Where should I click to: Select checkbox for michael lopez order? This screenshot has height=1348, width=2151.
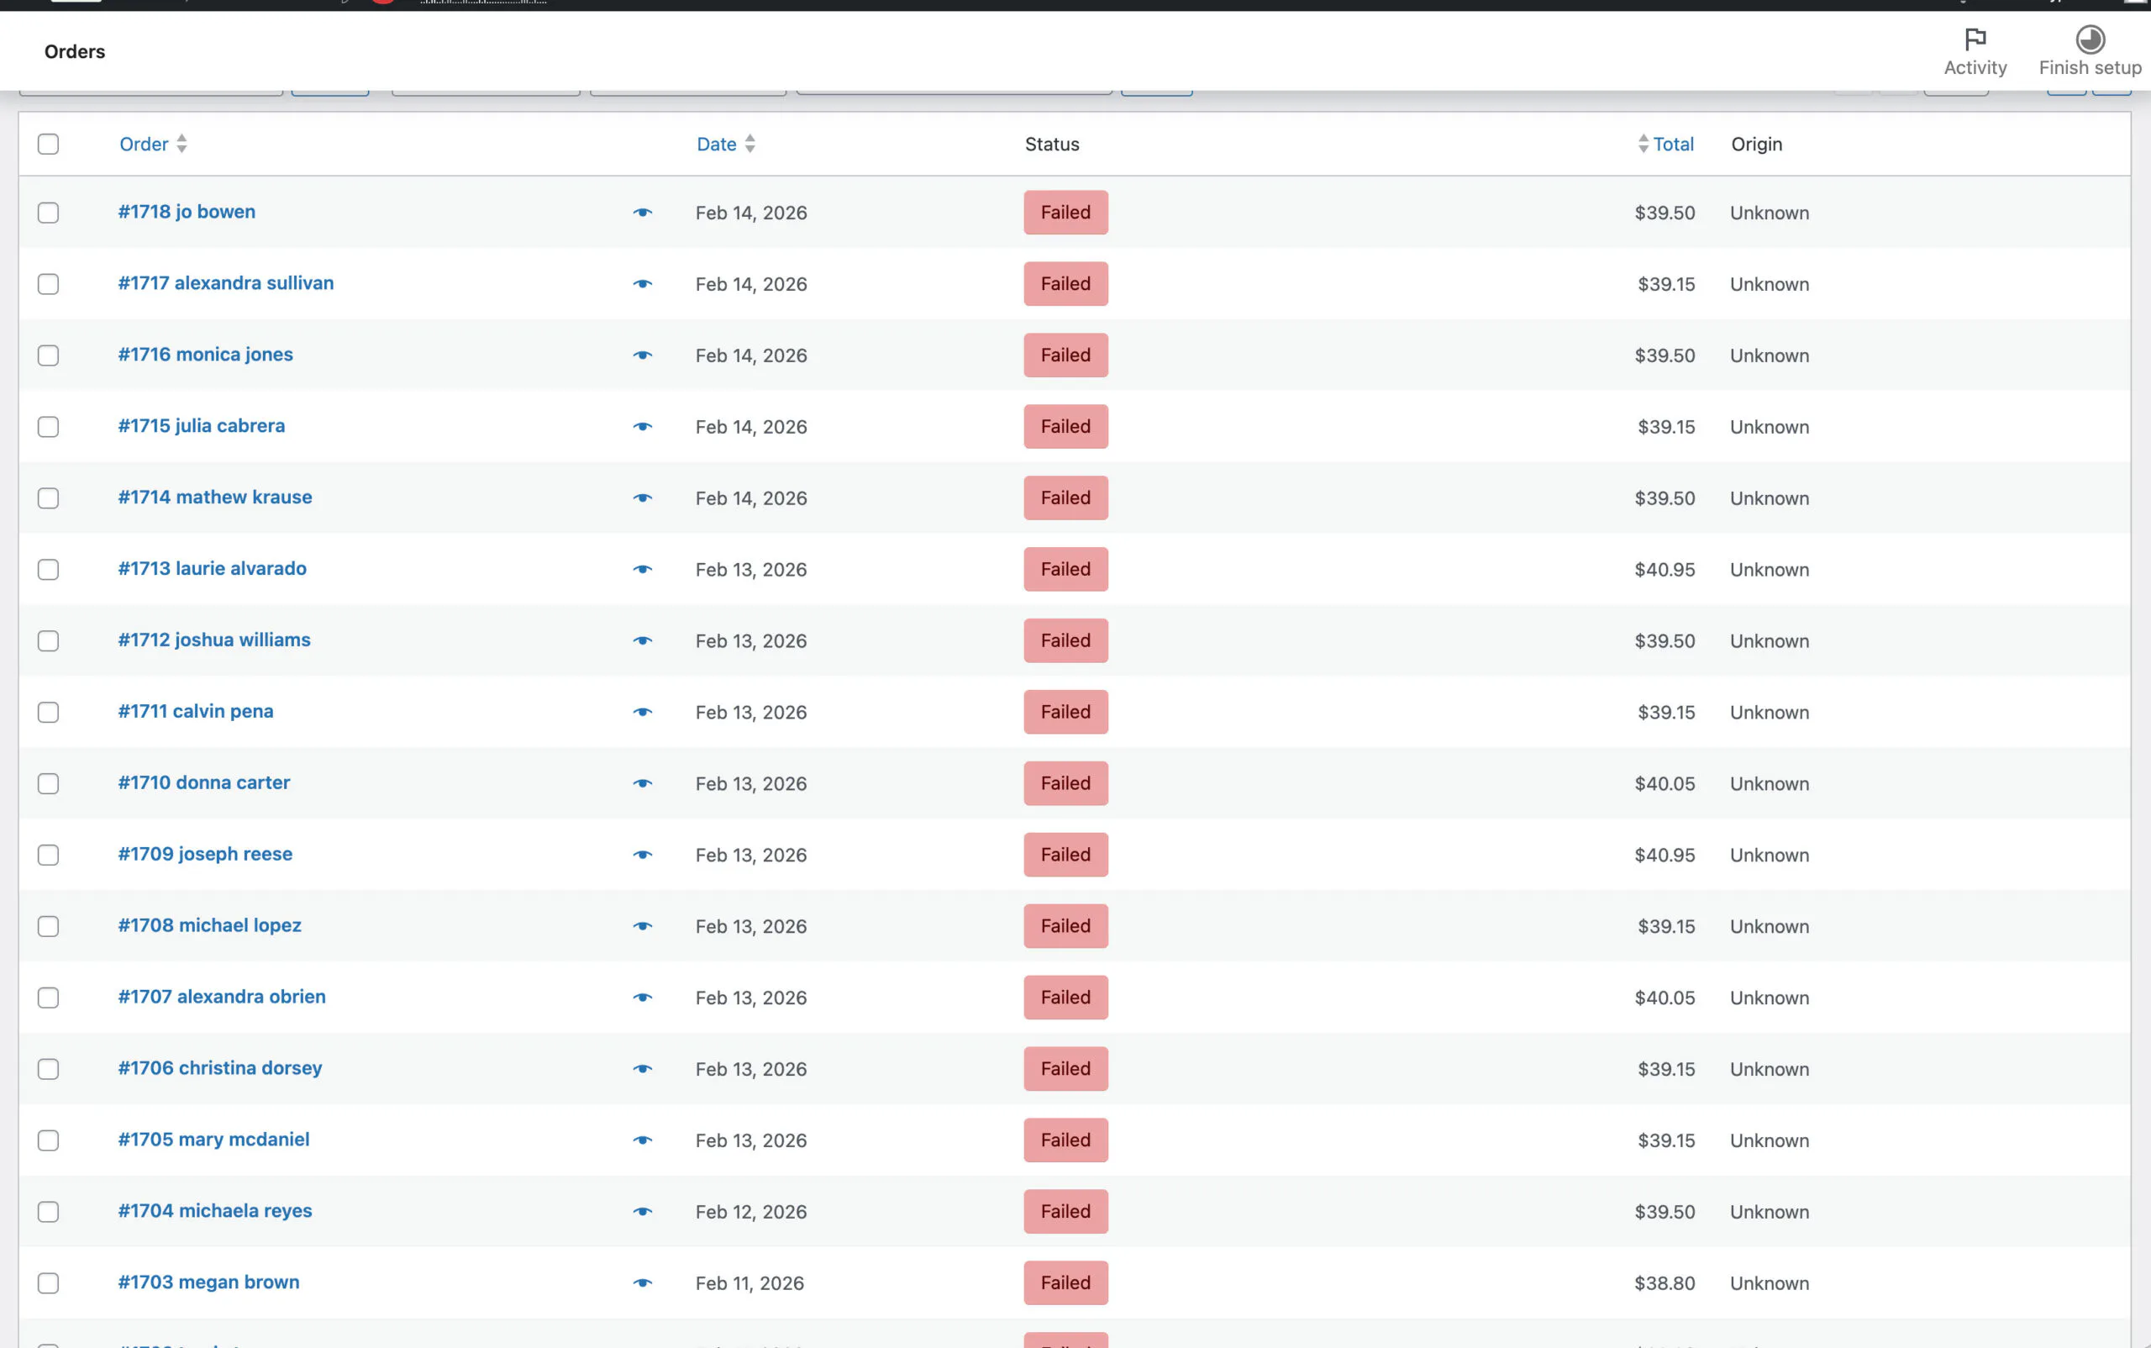[x=48, y=926]
